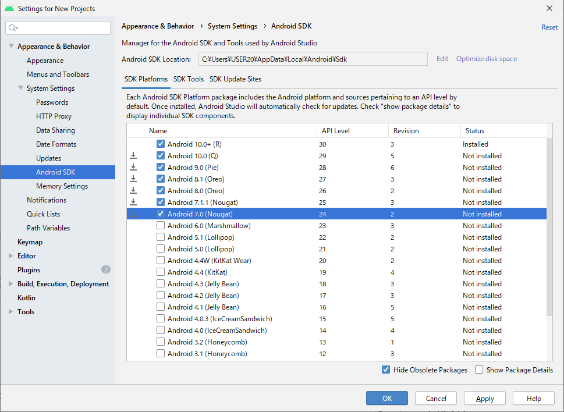Screen dimensions: 564x412
Task: Click the download icon beside Android 8.0 (Oreo)
Action: 133,190
